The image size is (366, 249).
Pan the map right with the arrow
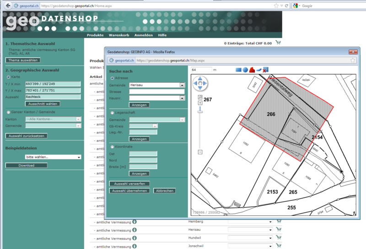(205, 83)
